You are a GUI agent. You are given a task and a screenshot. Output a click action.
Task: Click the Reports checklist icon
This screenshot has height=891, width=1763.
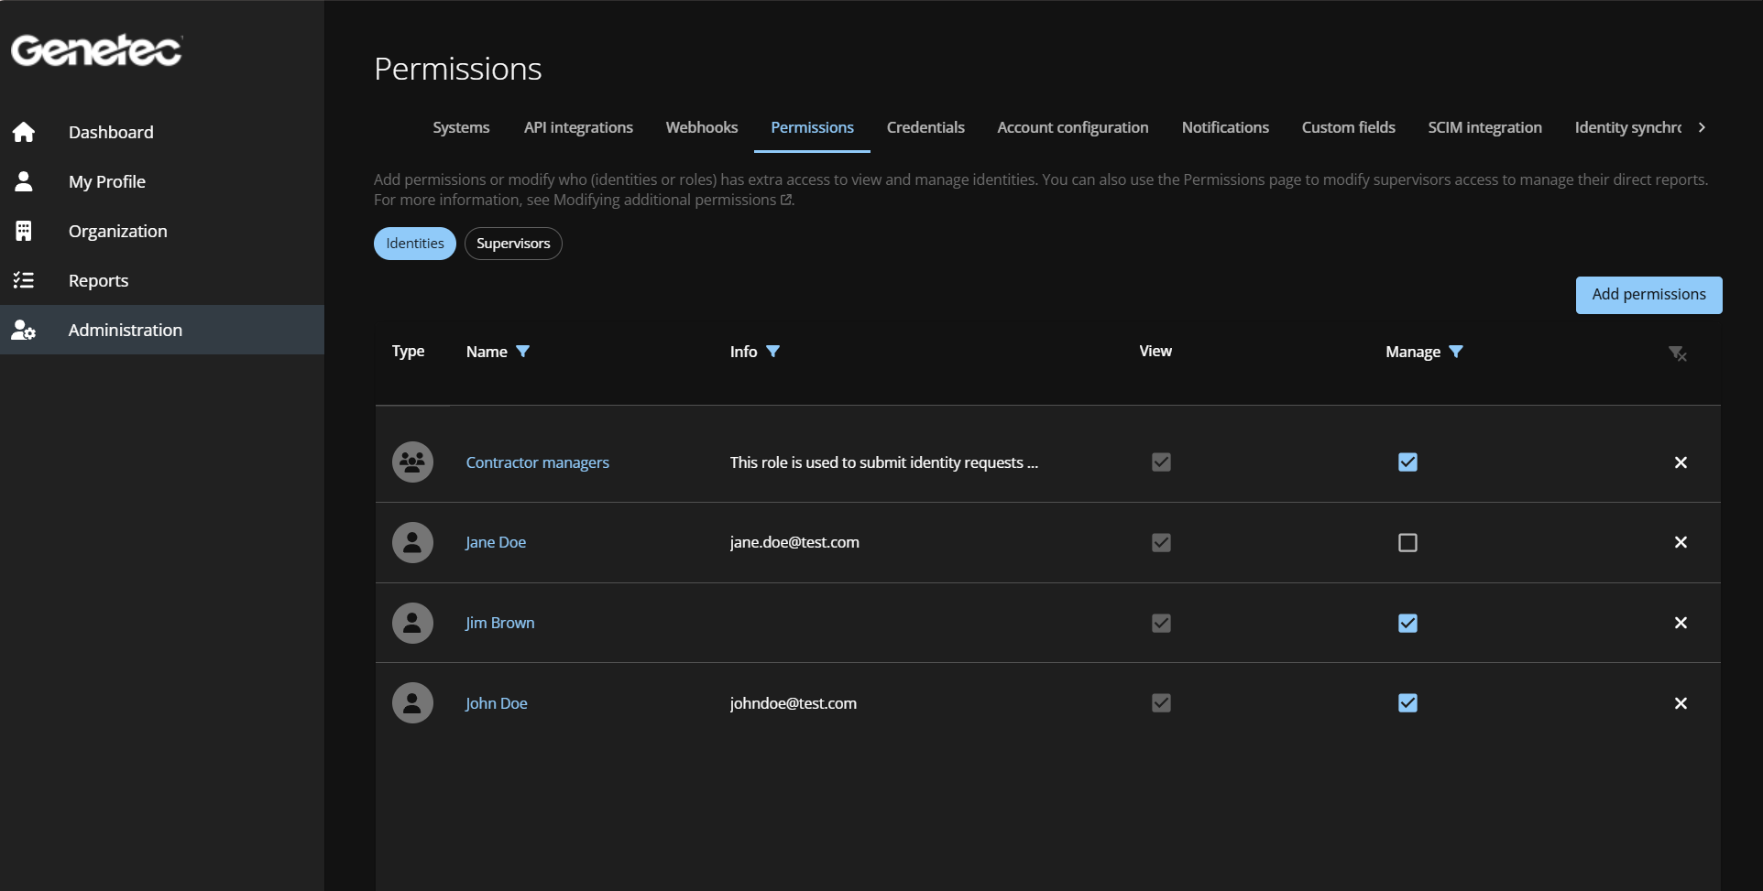[24, 280]
